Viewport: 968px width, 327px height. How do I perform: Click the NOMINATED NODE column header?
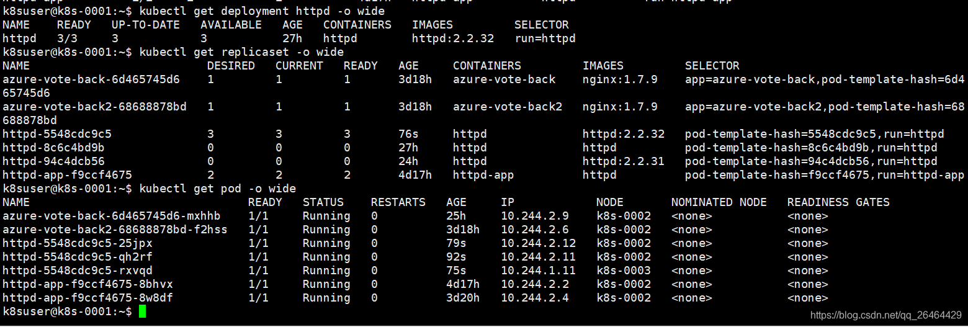coord(719,202)
